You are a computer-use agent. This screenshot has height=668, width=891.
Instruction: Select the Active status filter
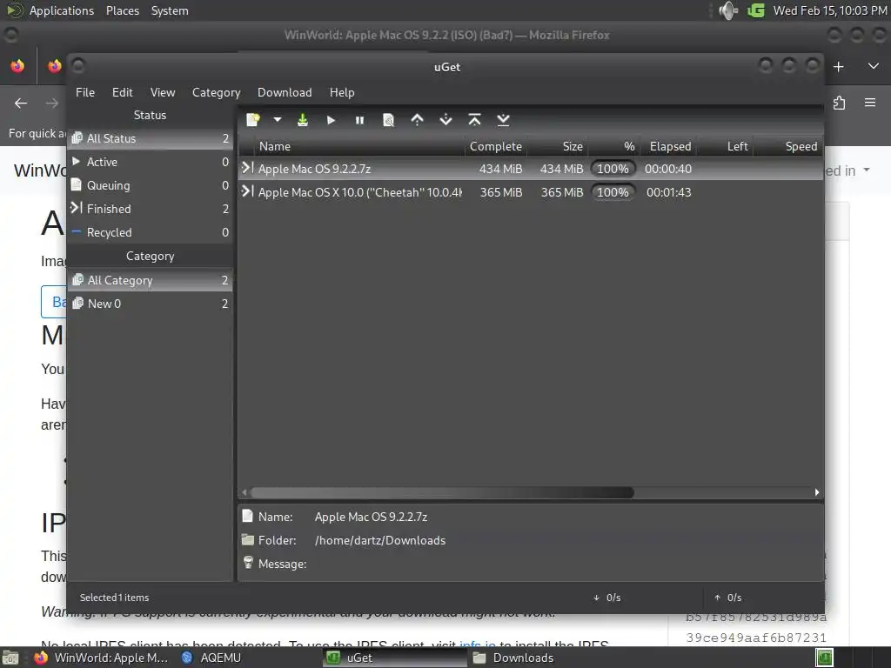click(x=150, y=162)
